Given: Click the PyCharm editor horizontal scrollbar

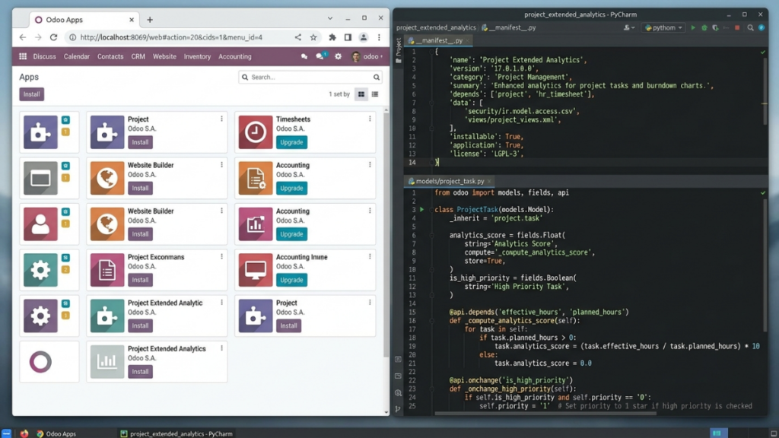Looking at the screenshot, I should pos(545,413).
